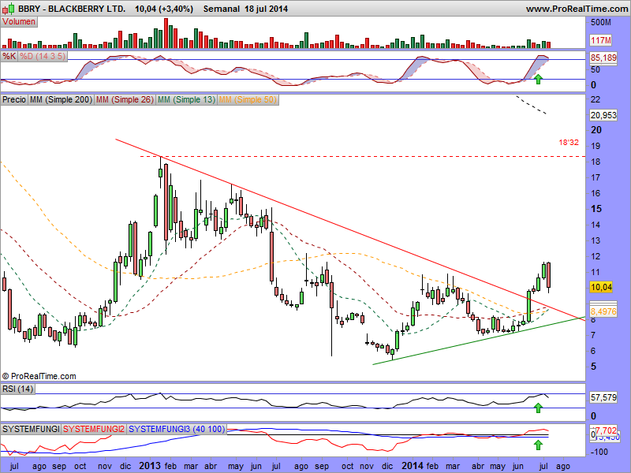631x473 pixels.
Task: Select the Semanal timeframe text
Action: pos(222,9)
